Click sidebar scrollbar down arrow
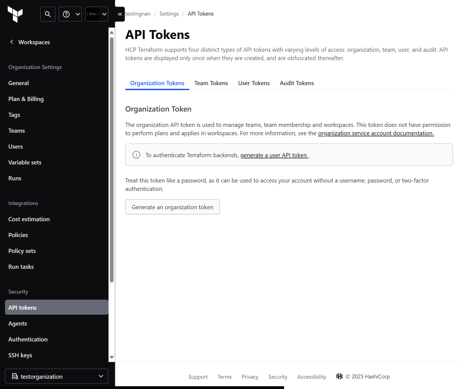 pyautogui.click(x=112, y=357)
